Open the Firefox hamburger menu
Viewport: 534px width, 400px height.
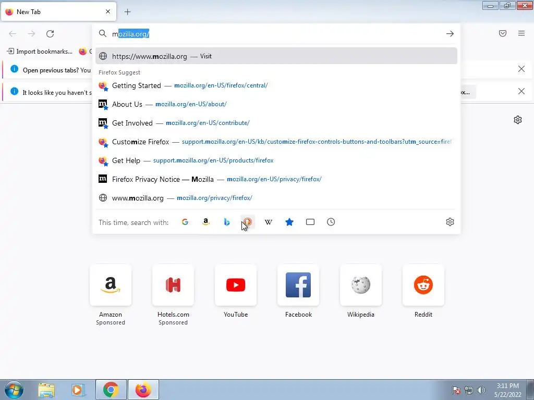[x=521, y=33]
